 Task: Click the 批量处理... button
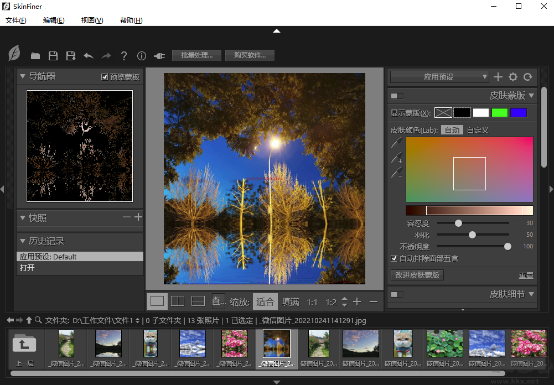coord(197,55)
